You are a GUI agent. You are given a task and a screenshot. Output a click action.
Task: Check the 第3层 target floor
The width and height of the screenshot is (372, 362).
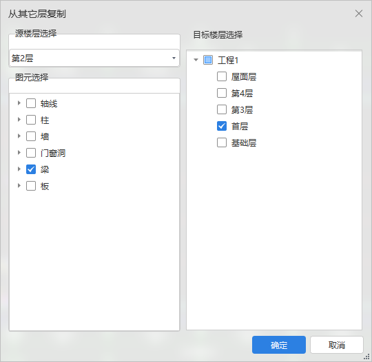click(x=222, y=109)
